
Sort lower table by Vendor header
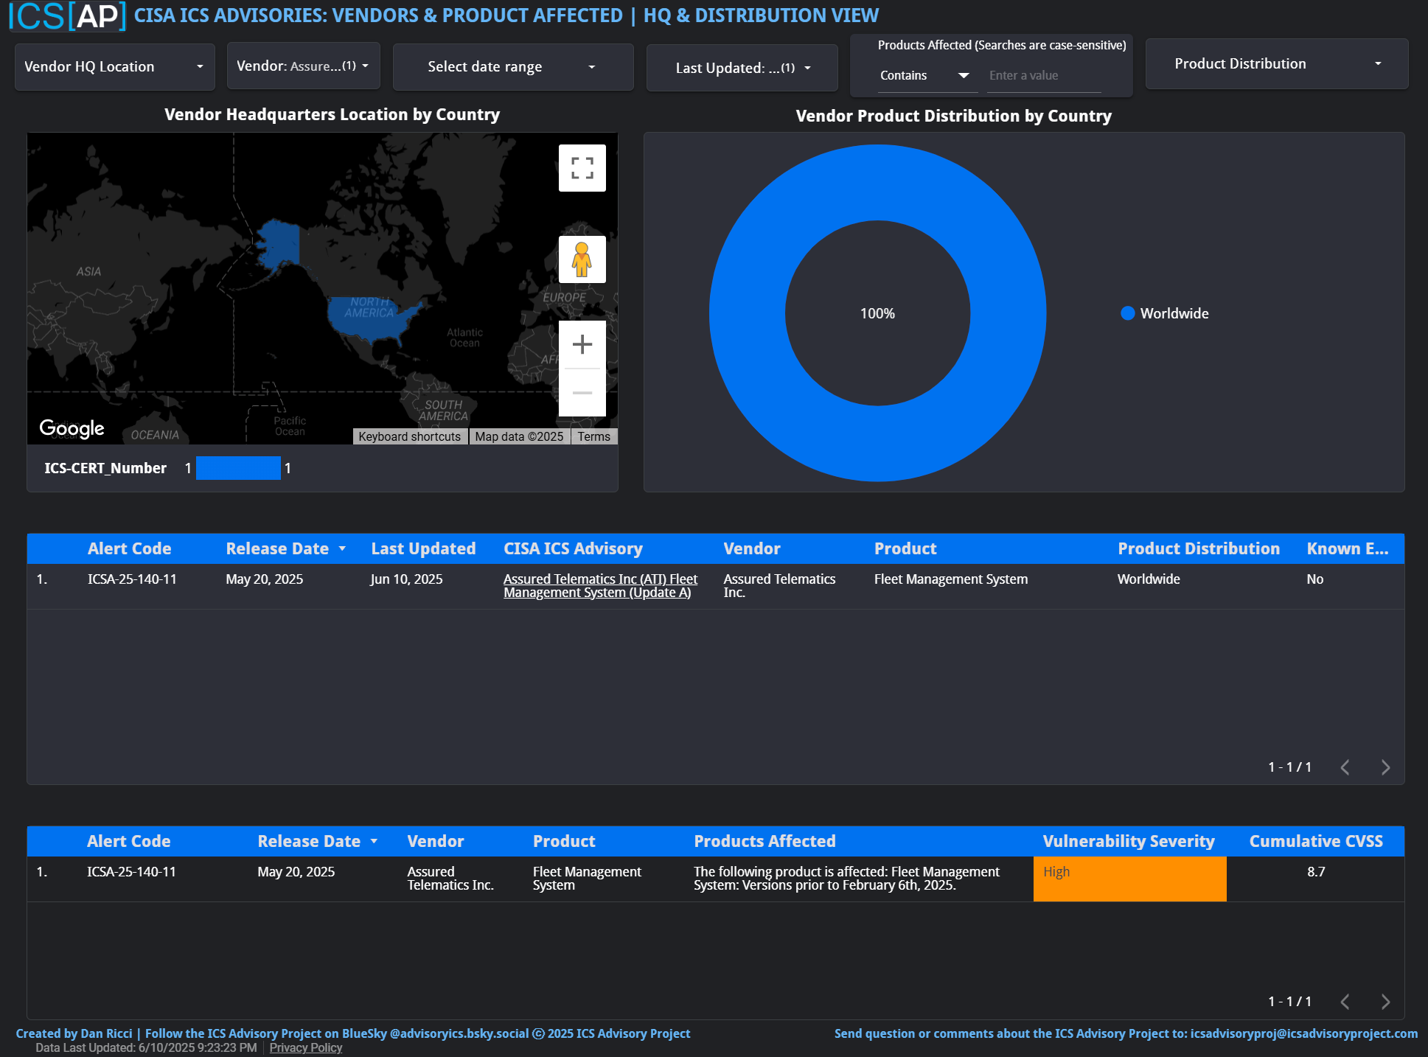click(436, 841)
